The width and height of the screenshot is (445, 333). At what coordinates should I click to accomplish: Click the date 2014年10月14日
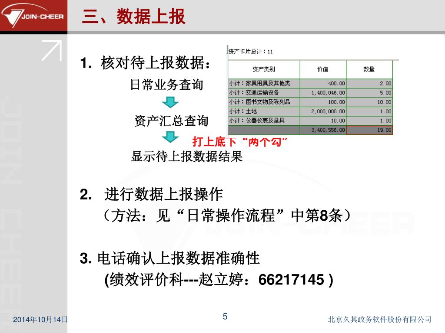(40, 320)
